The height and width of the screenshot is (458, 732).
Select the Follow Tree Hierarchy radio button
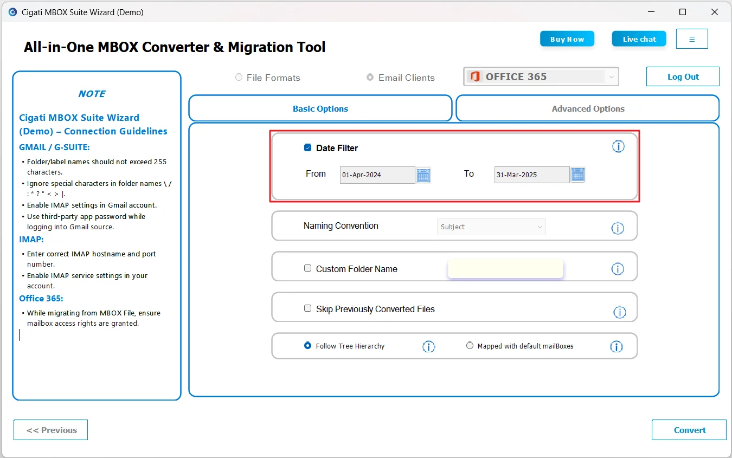point(308,346)
